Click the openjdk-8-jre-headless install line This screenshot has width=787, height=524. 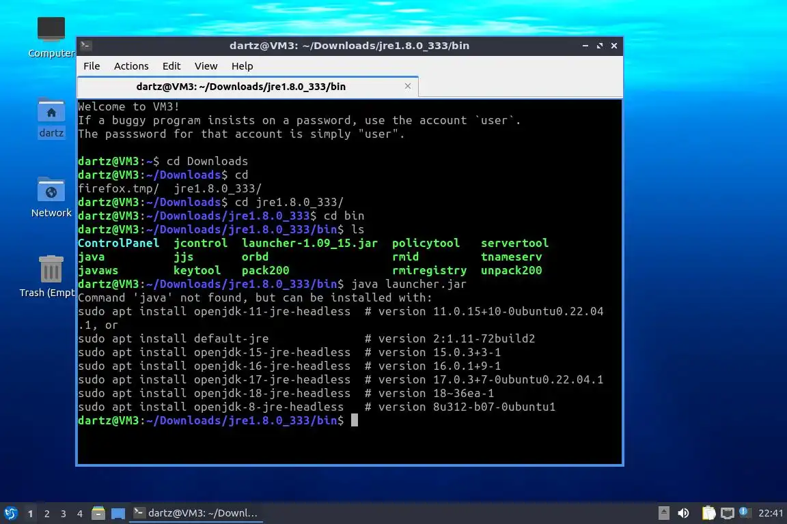[317, 407]
